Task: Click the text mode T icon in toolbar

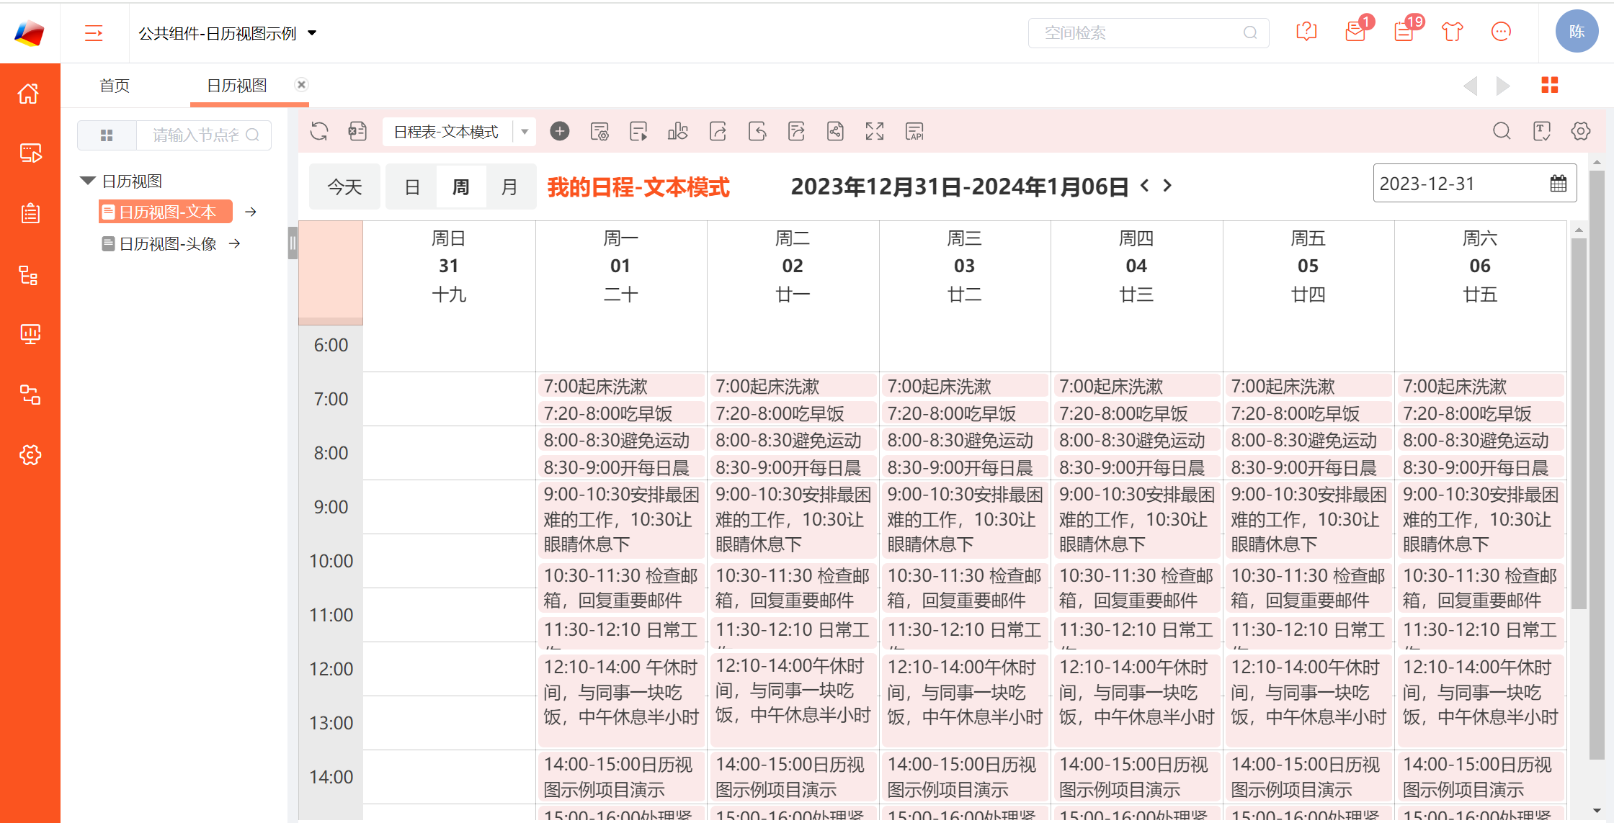Action: click(1541, 131)
